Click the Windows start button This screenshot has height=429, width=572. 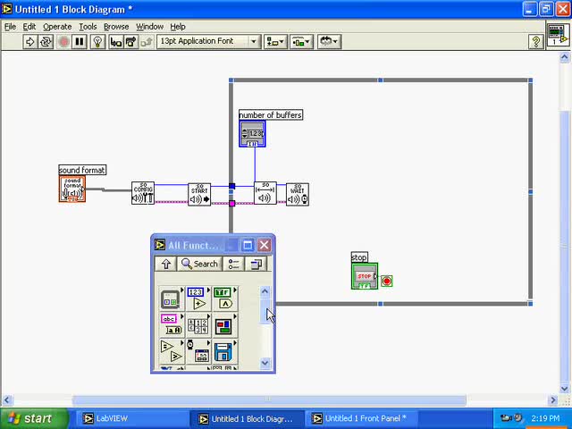tap(34, 418)
